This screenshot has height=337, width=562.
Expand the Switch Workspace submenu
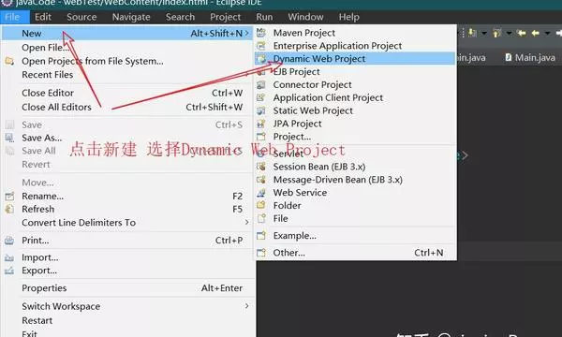click(246, 306)
